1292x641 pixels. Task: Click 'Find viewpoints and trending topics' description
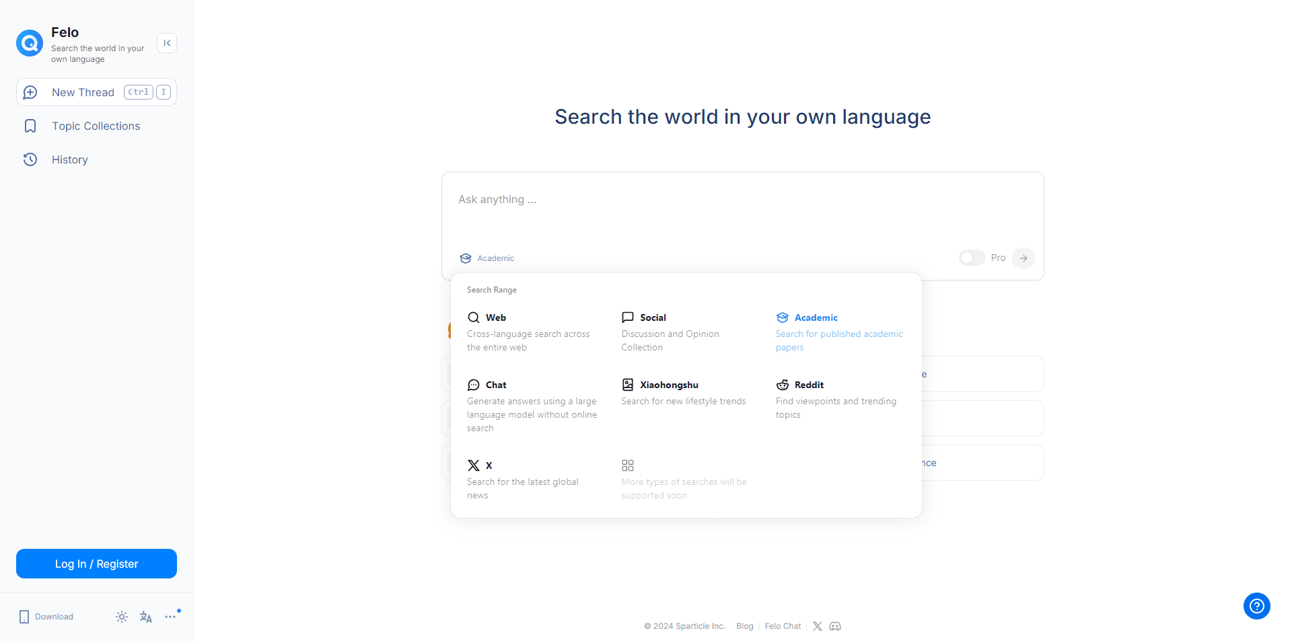pyautogui.click(x=836, y=408)
